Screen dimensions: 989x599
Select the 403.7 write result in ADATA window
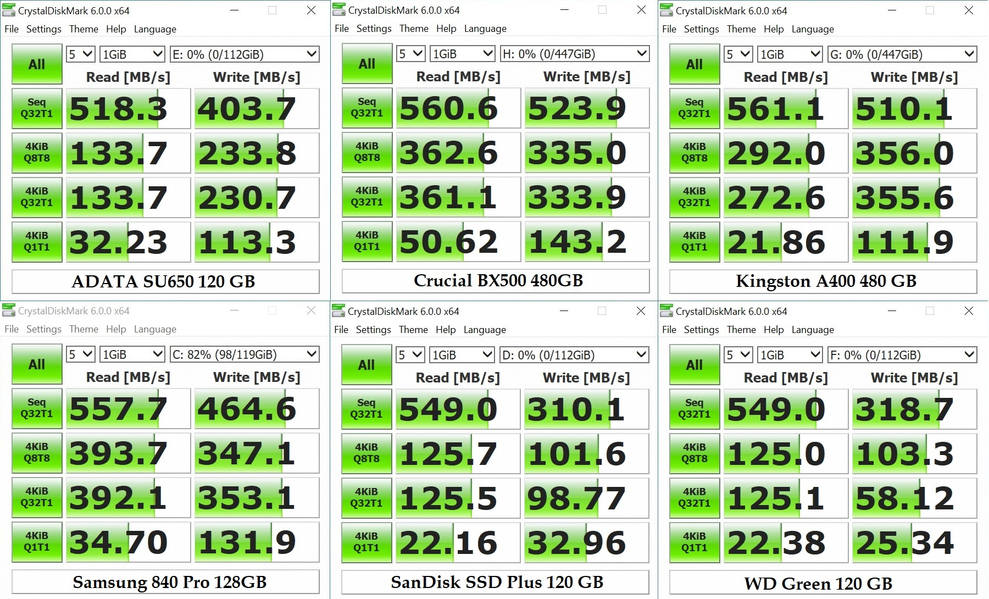(x=257, y=109)
